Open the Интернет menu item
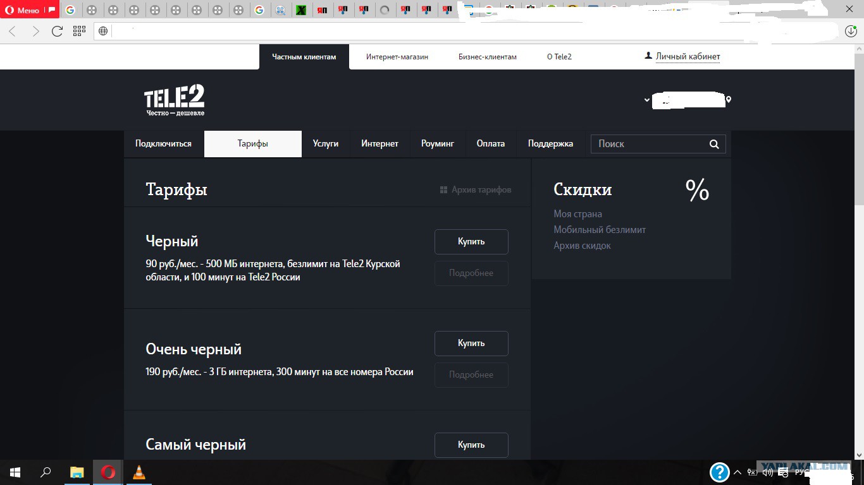 coord(380,144)
